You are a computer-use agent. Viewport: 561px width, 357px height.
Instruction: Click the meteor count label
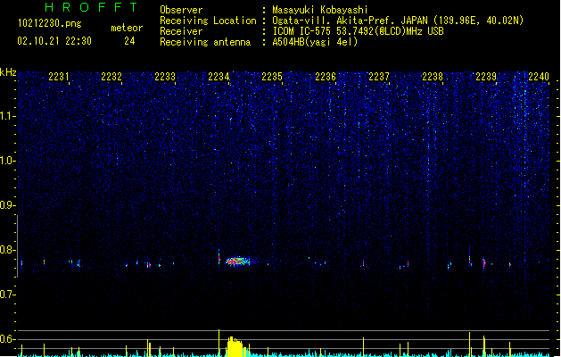(x=127, y=28)
